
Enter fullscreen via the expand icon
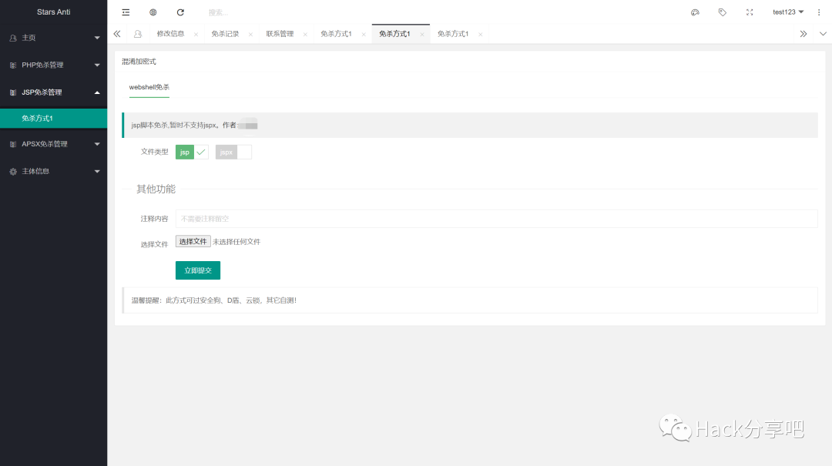(749, 12)
